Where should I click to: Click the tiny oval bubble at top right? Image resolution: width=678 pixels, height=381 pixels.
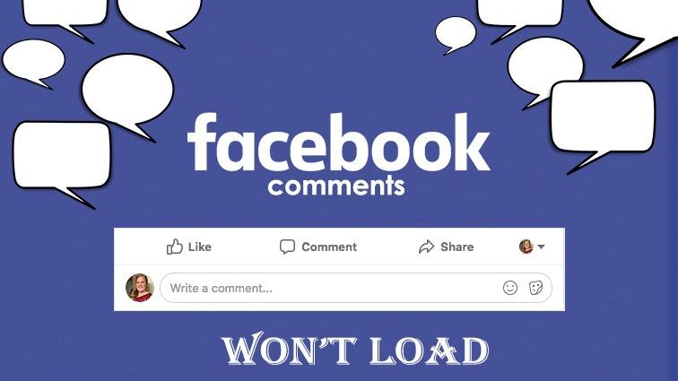456,34
